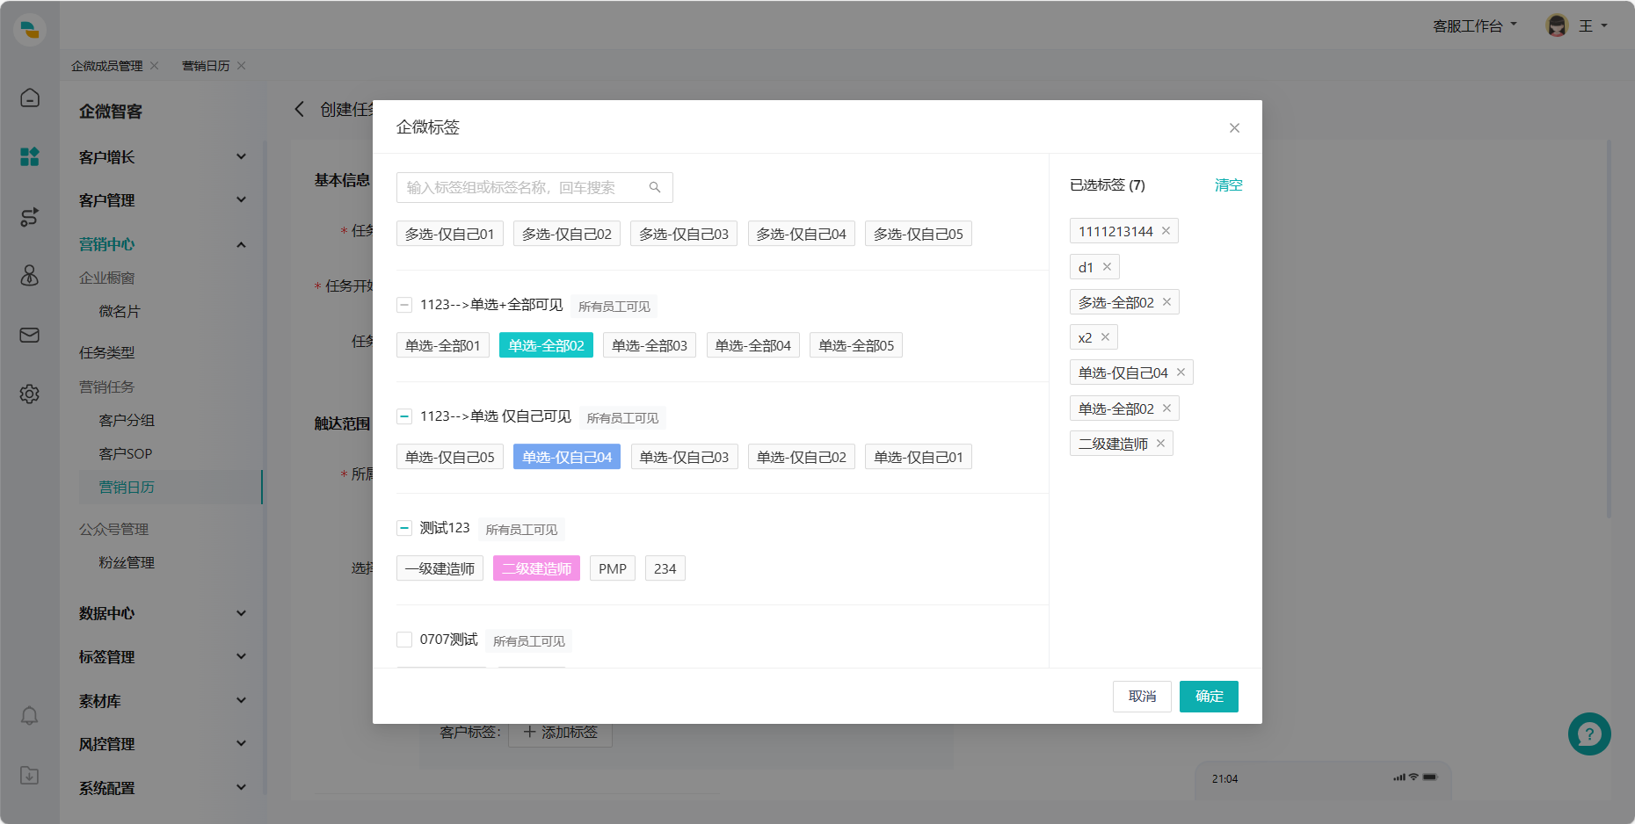Close the 企微成员管理 tab
The height and width of the screenshot is (824, 1635).
(x=155, y=66)
